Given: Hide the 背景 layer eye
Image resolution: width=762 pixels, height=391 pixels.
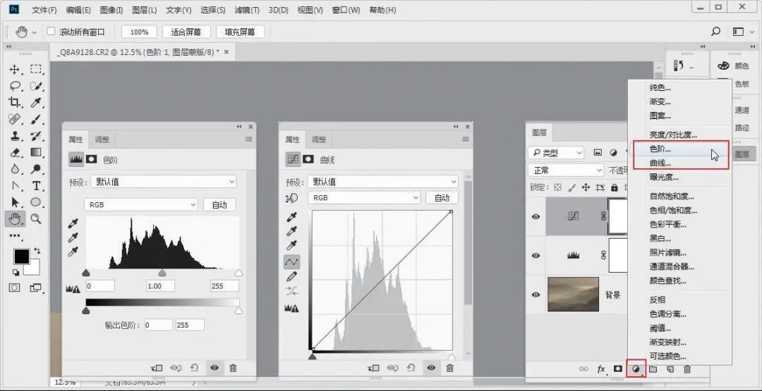Looking at the screenshot, I should tap(536, 294).
